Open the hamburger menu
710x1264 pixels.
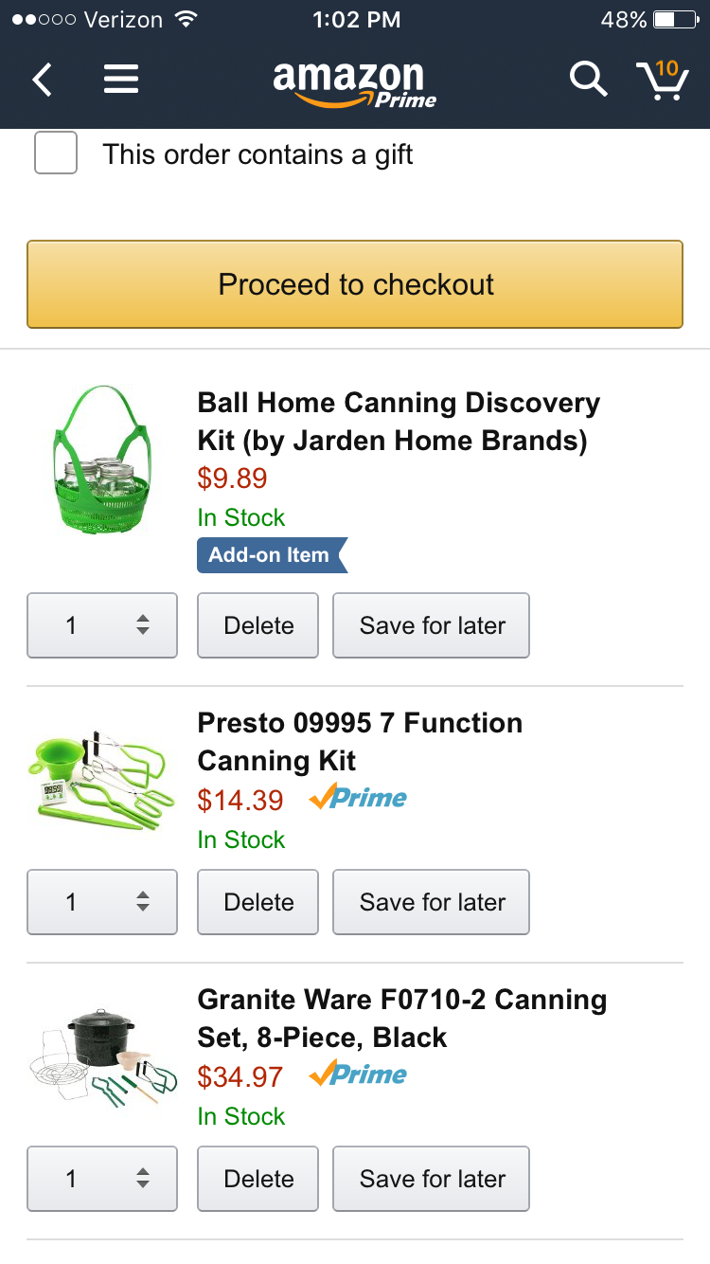[121, 80]
